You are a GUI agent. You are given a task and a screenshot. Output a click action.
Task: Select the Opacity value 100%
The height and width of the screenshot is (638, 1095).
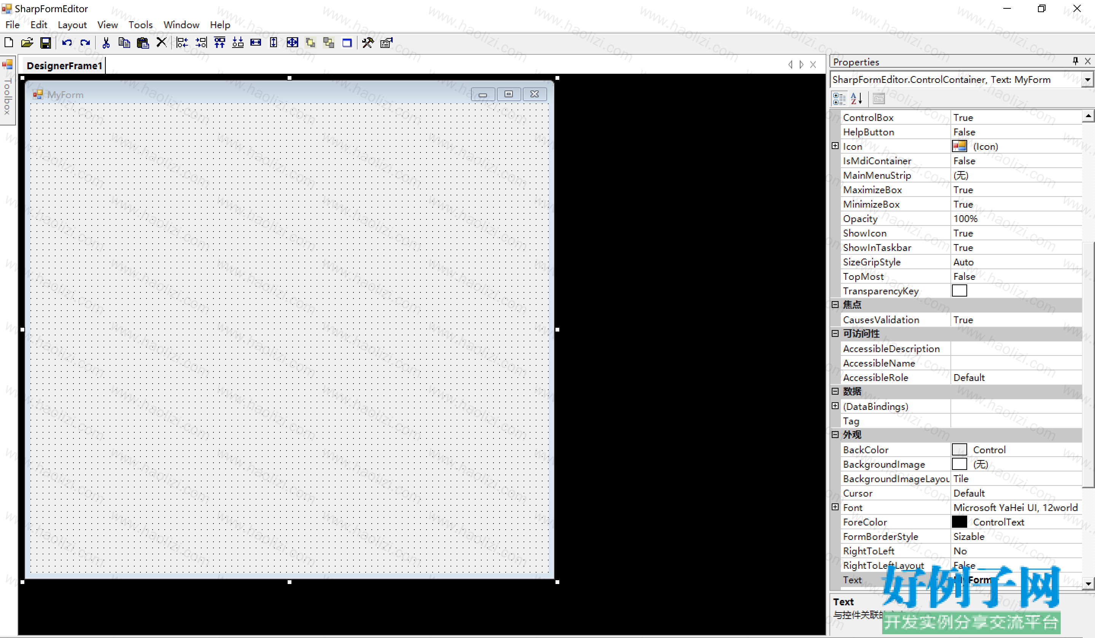tap(1016, 219)
